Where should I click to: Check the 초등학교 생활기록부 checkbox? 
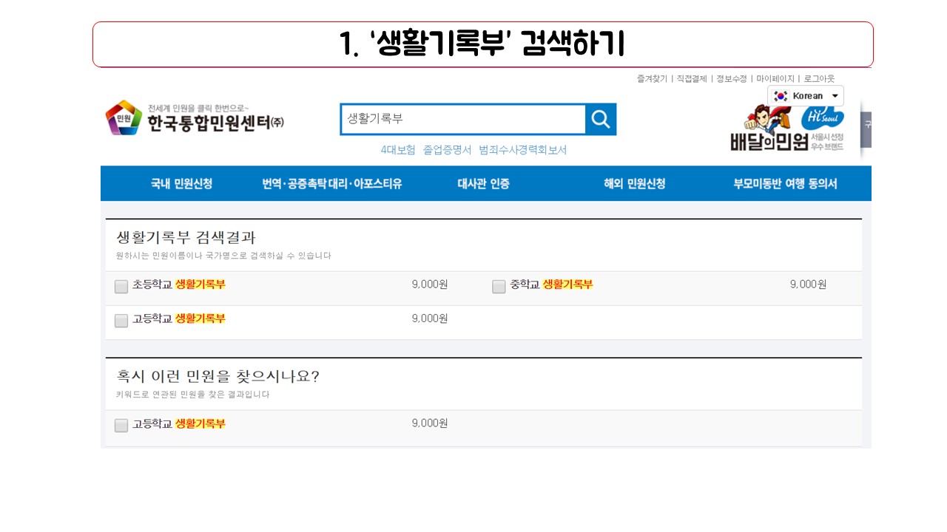tap(121, 286)
